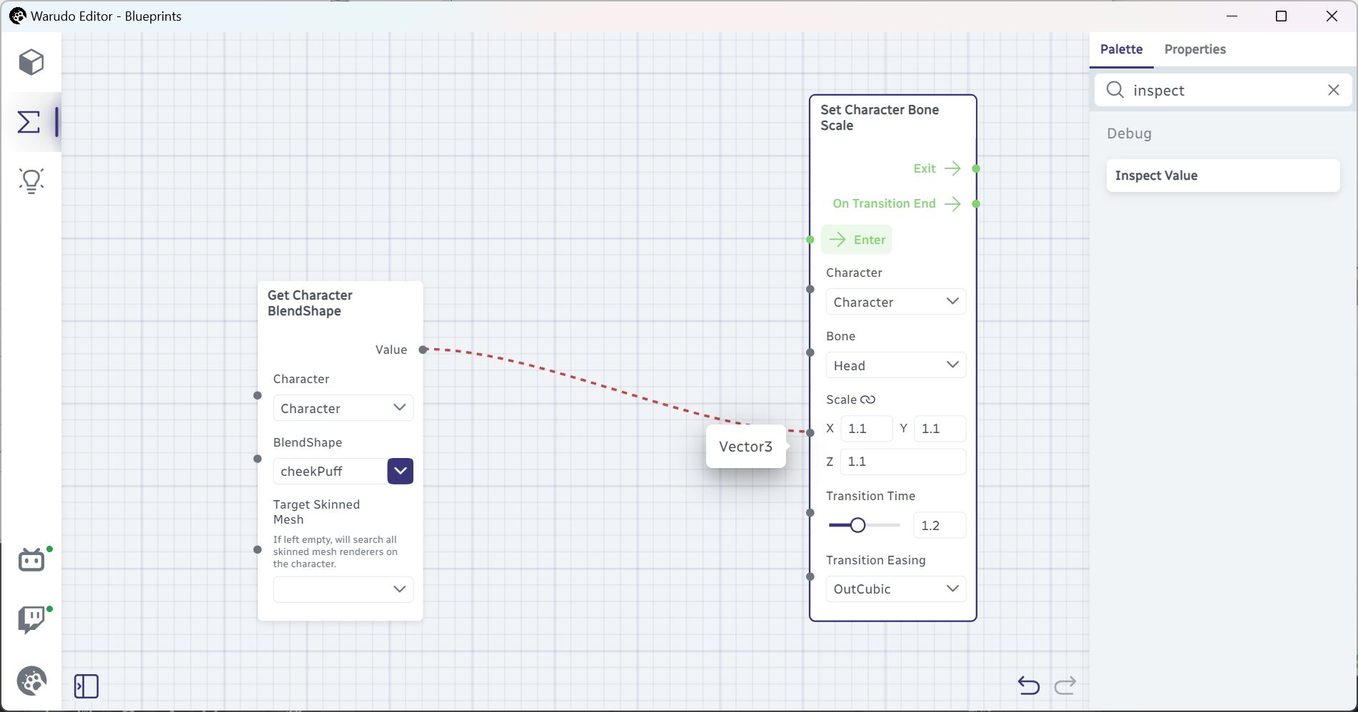
Task: Click the palette search input field
Action: [x=1224, y=90]
